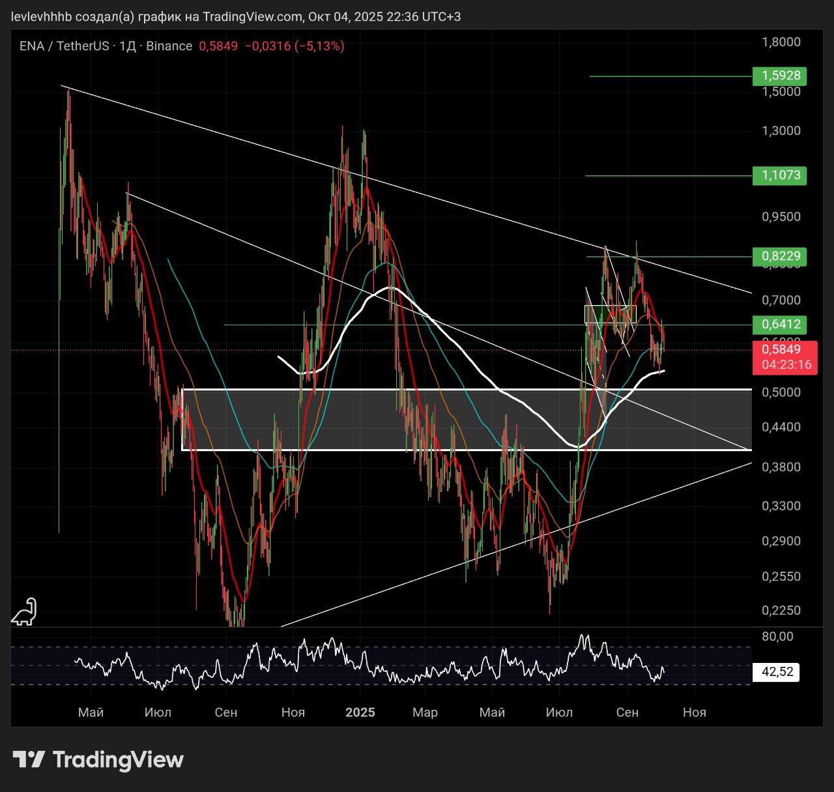Click the 2025 label on time axis
The image size is (834, 792).
click(x=360, y=712)
